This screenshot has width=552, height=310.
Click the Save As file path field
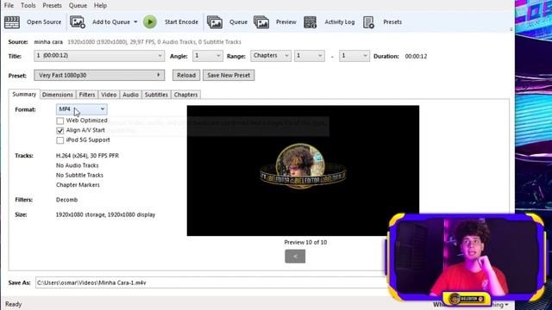coord(211,282)
